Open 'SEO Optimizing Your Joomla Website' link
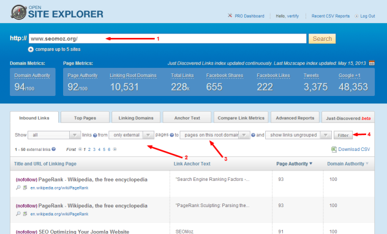 click(84, 232)
